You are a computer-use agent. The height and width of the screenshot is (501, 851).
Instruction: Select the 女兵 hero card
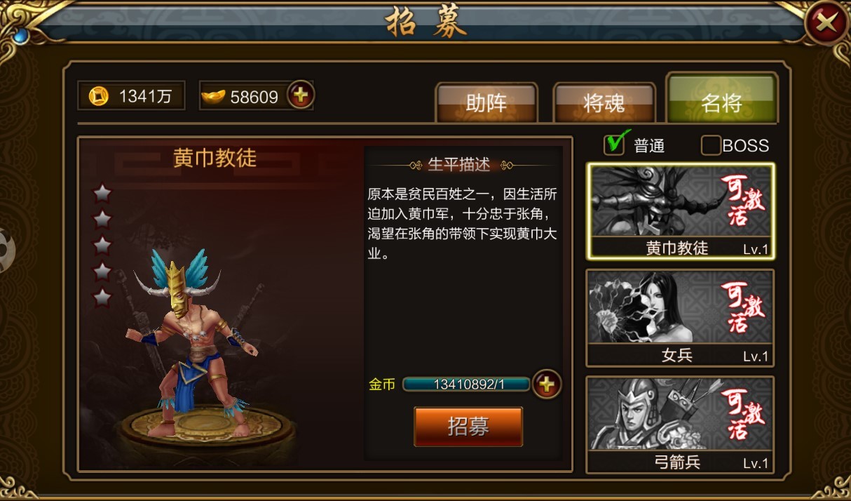(x=680, y=318)
